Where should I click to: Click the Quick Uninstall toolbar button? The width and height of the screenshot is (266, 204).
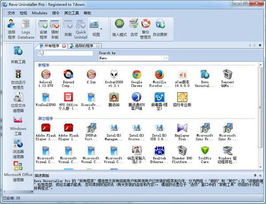coord(81,29)
